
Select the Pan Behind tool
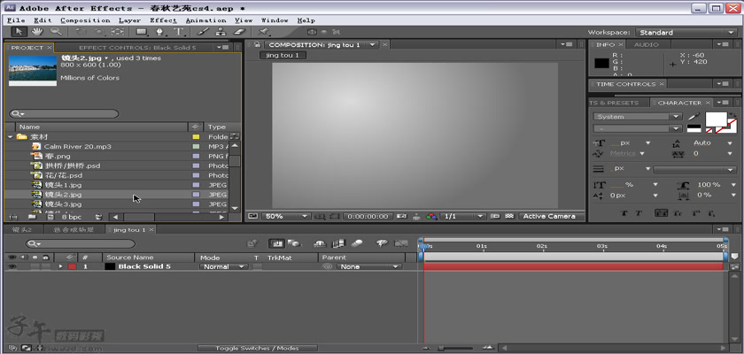(x=118, y=32)
